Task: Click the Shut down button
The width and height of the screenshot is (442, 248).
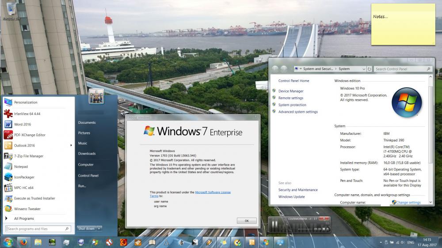Action: click(87, 229)
